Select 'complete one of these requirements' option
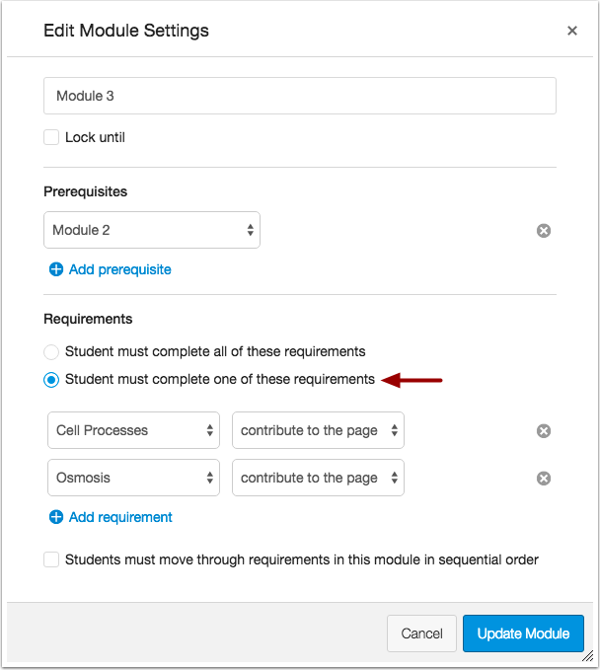Screen dimensions: 600x670 (x=51, y=379)
